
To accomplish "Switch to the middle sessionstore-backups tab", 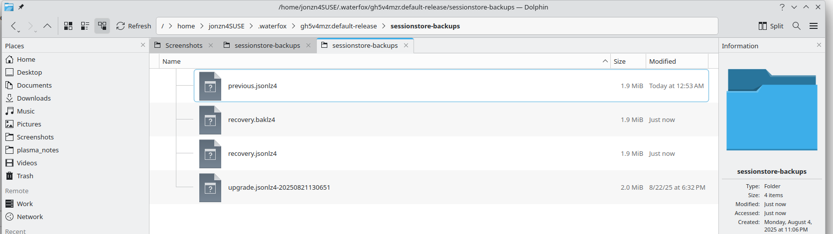I will pos(267,45).
